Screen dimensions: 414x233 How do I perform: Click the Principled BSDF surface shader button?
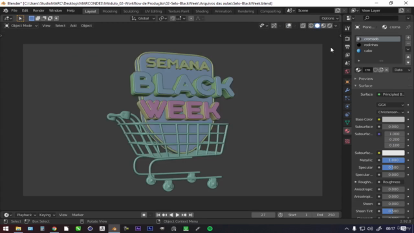pyautogui.click(x=391, y=94)
